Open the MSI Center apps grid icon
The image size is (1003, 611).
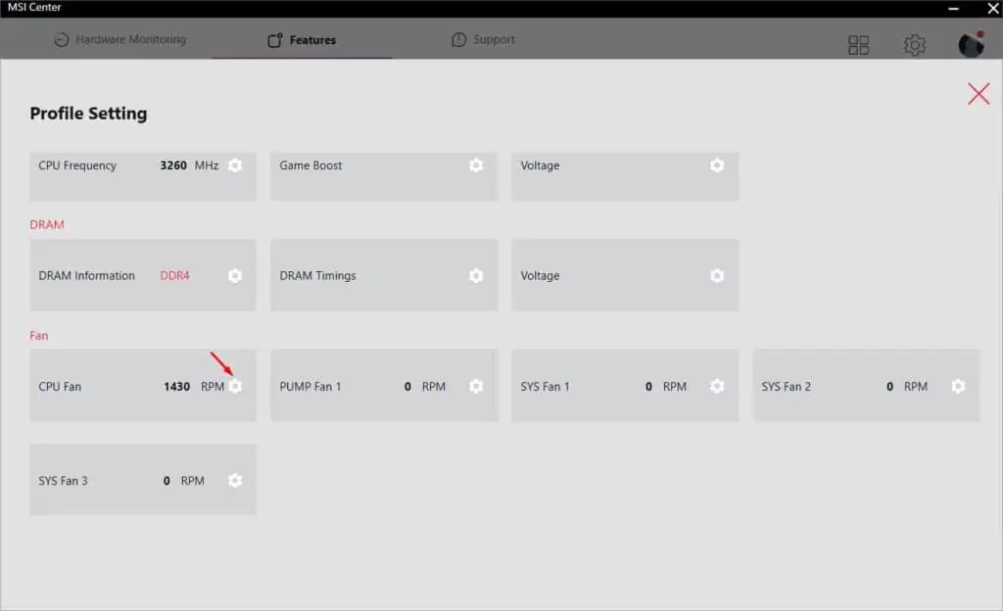[858, 44]
